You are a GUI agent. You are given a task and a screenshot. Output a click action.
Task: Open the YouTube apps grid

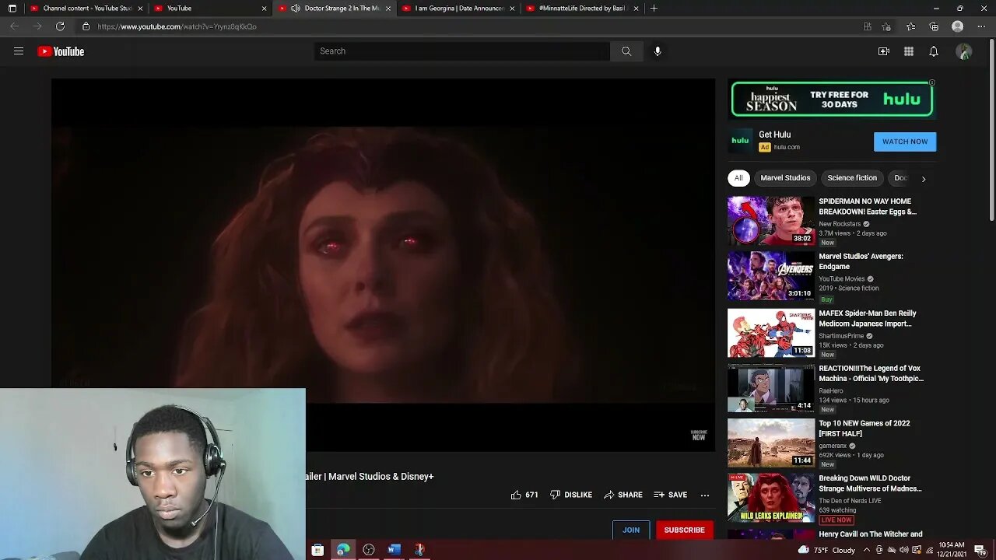click(909, 51)
